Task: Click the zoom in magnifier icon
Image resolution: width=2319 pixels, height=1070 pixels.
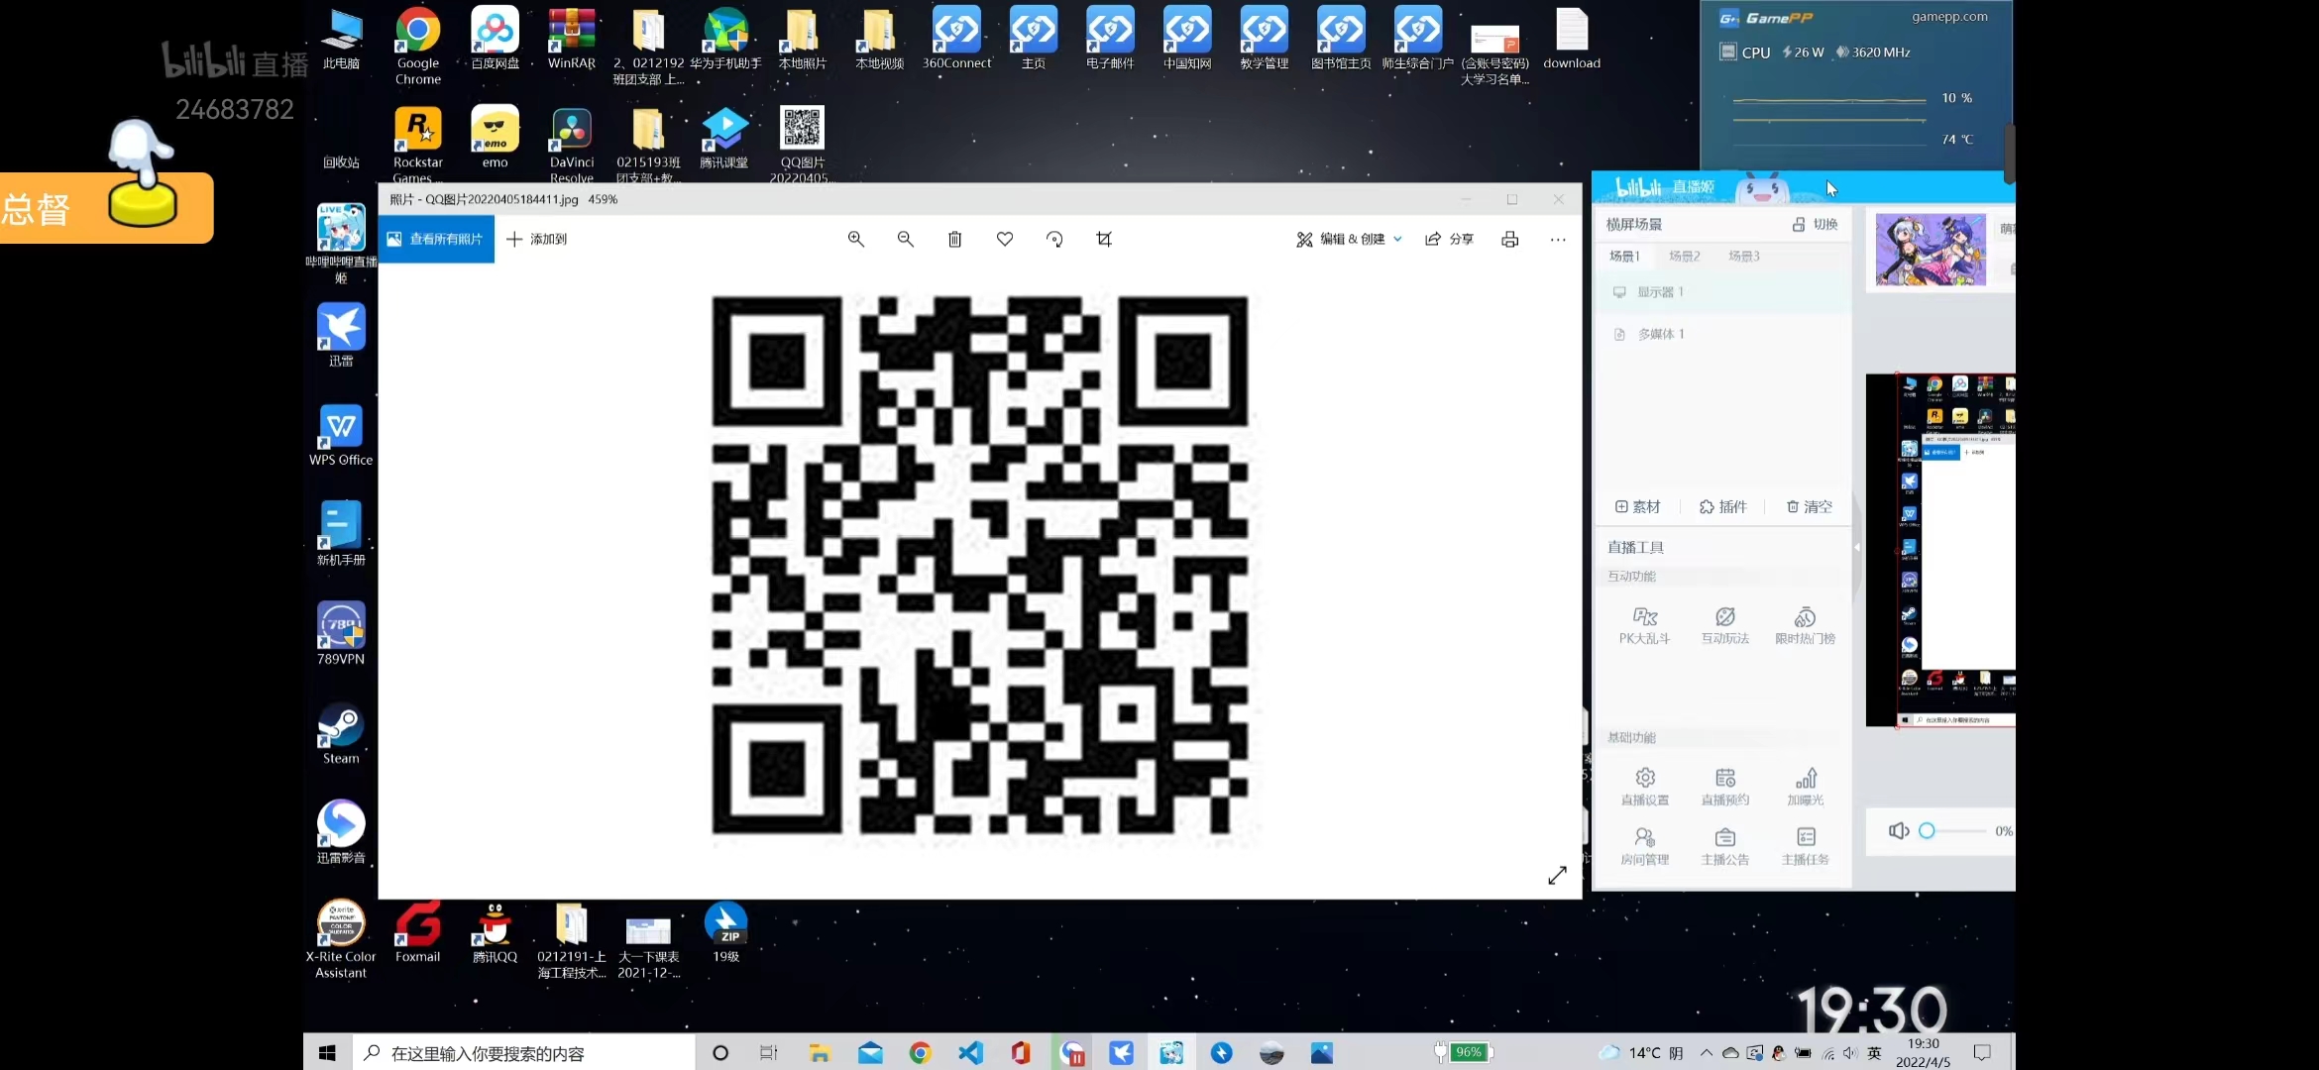Action: [856, 239]
